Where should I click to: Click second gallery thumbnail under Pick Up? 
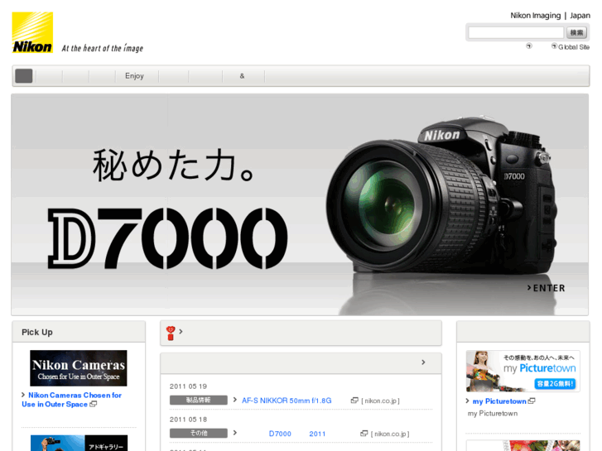click(79, 443)
